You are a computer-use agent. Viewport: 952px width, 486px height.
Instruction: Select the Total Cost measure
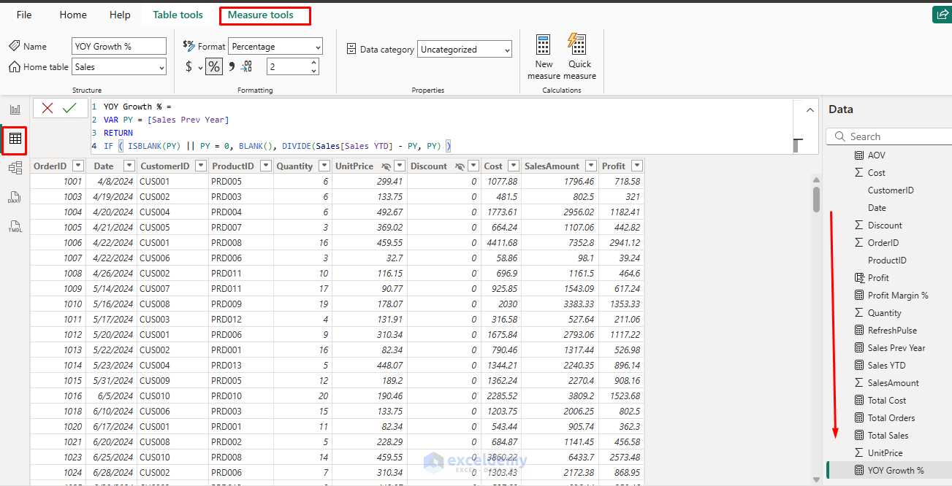880,400
